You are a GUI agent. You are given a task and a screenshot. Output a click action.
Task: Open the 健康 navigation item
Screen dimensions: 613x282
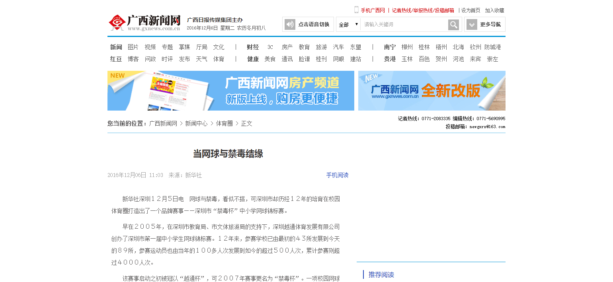tap(253, 59)
